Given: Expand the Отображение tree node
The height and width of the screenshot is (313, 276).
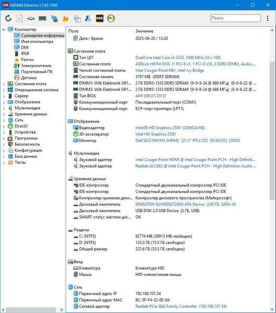Looking at the screenshot, I should (4, 102).
